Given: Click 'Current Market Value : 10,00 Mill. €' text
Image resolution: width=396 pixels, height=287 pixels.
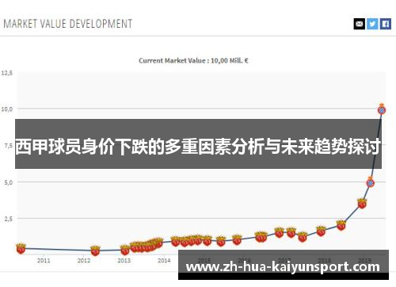Looking at the screenshot, I should coord(193,61).
